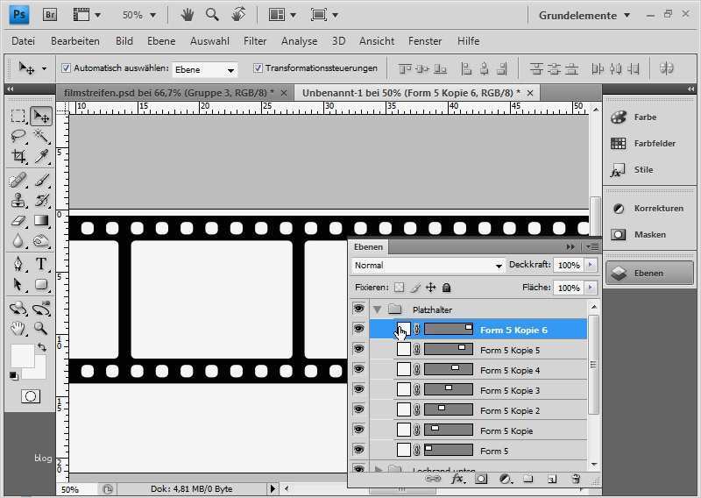Click the add layer style fx icon

pyautogui.click(x=457, y=480)
